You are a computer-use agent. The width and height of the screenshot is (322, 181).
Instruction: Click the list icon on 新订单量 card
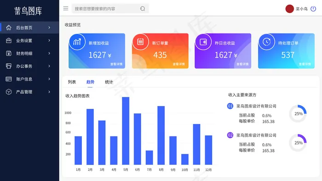(x=140, y=42)
